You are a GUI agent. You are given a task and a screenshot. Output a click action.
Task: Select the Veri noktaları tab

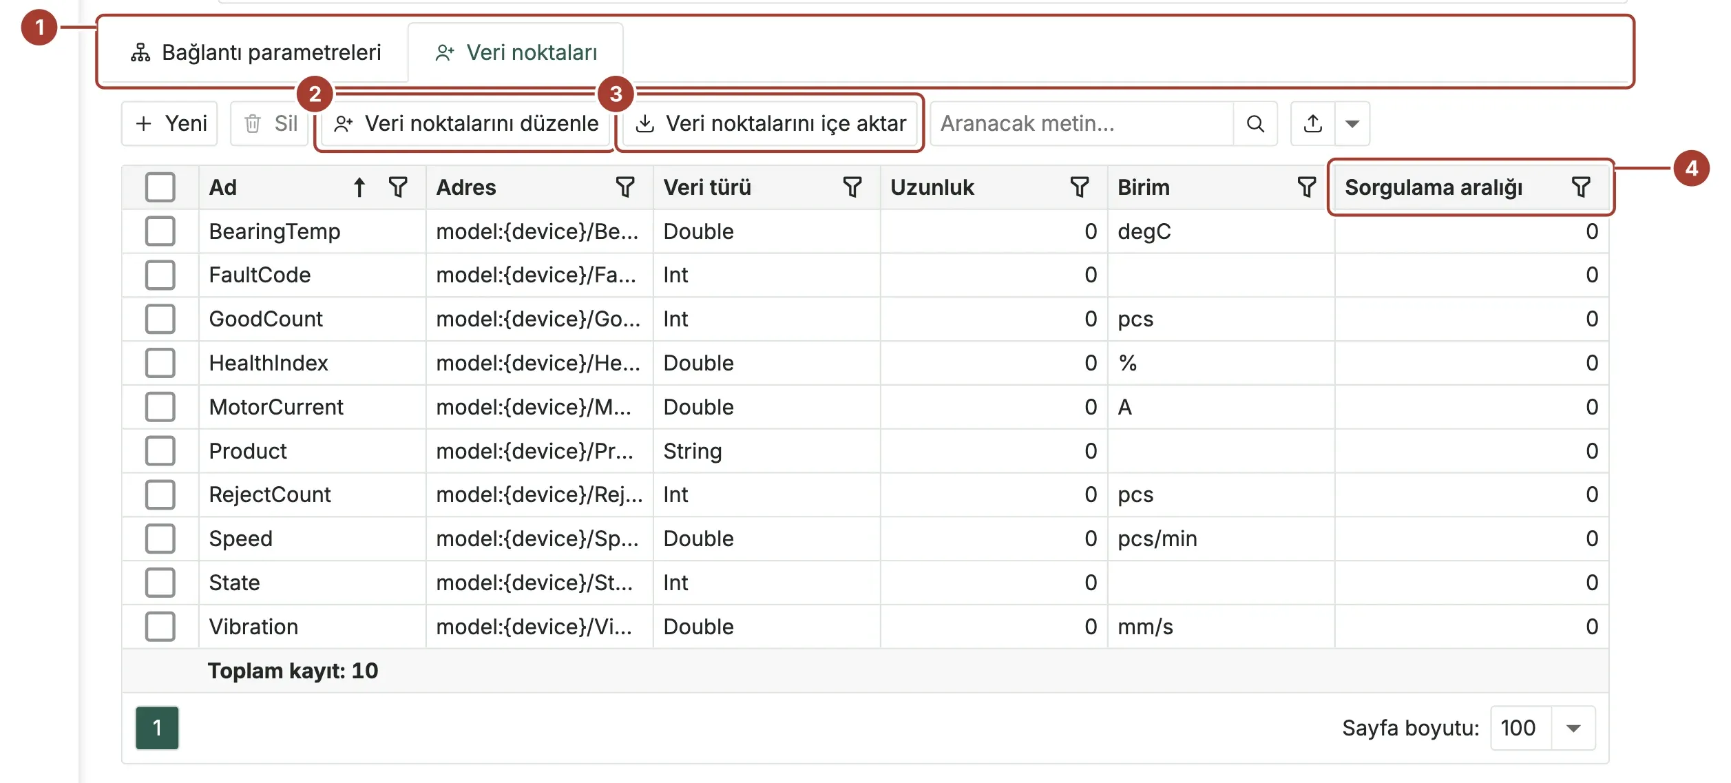516,52
